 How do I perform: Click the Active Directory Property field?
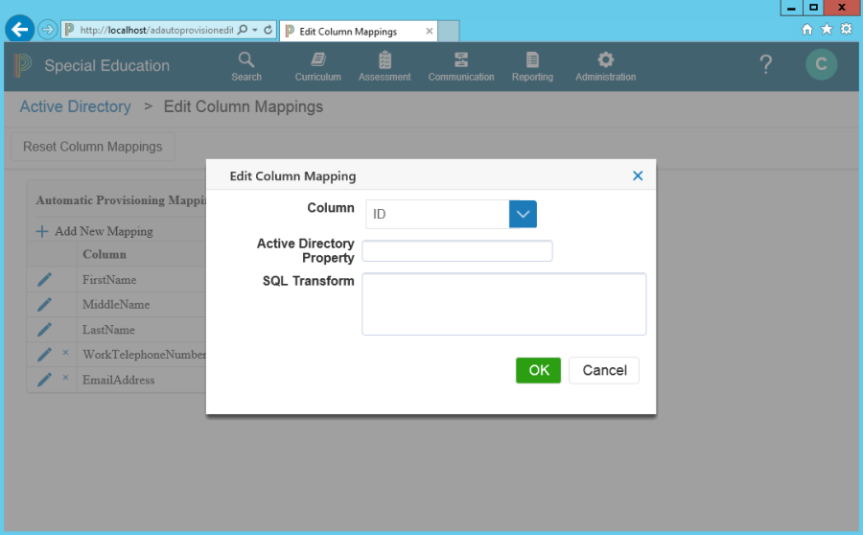[456, 251]
